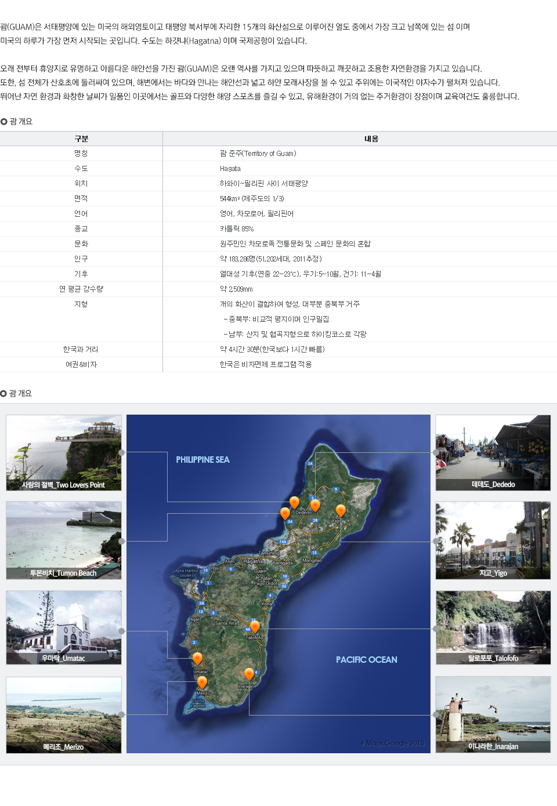Click the 구분 table column header
This screenshot has width=557, height=806.
(x=81, y=139)
